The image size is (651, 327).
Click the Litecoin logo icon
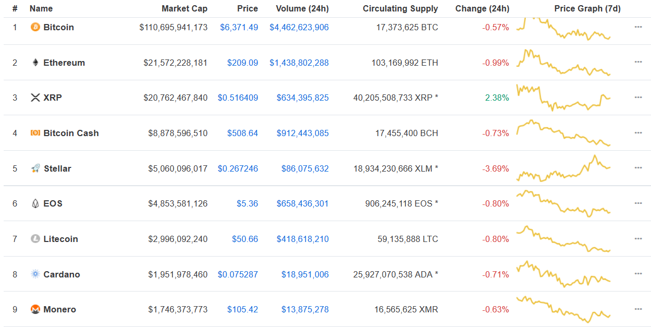click(x=34, y=239)
